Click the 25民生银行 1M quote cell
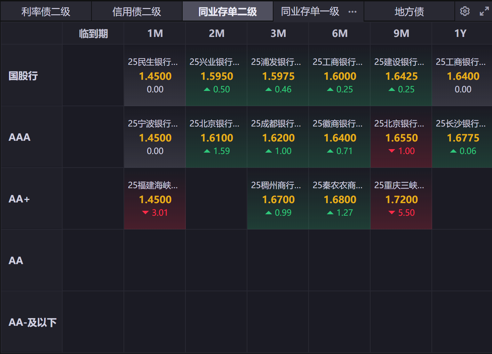The width and height of the screenshot is (492, 354). pos(155,75)
